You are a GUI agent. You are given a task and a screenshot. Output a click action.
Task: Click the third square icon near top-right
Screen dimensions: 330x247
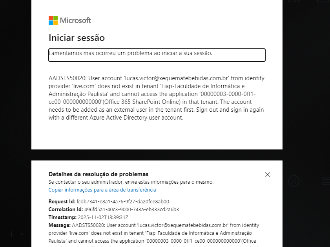[x=299, y=2]
